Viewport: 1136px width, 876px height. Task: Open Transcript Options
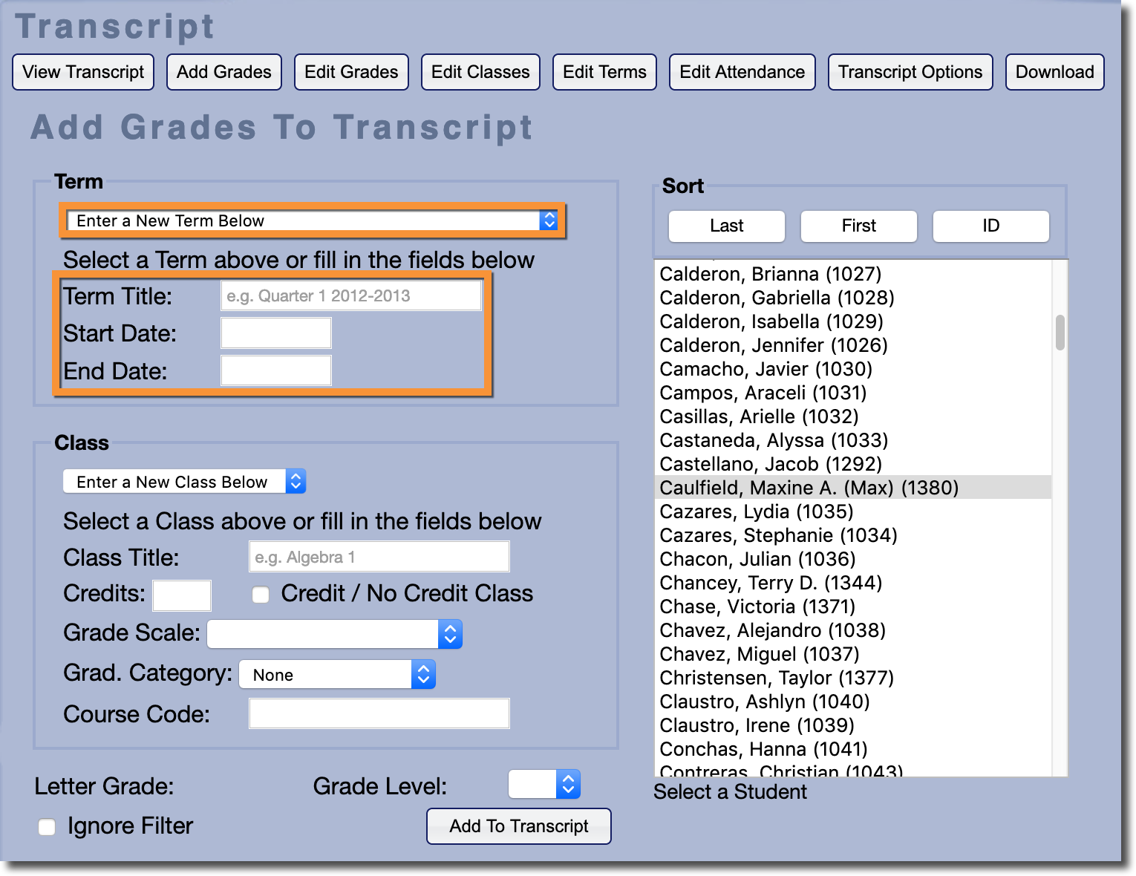click(x=910, y=72)
